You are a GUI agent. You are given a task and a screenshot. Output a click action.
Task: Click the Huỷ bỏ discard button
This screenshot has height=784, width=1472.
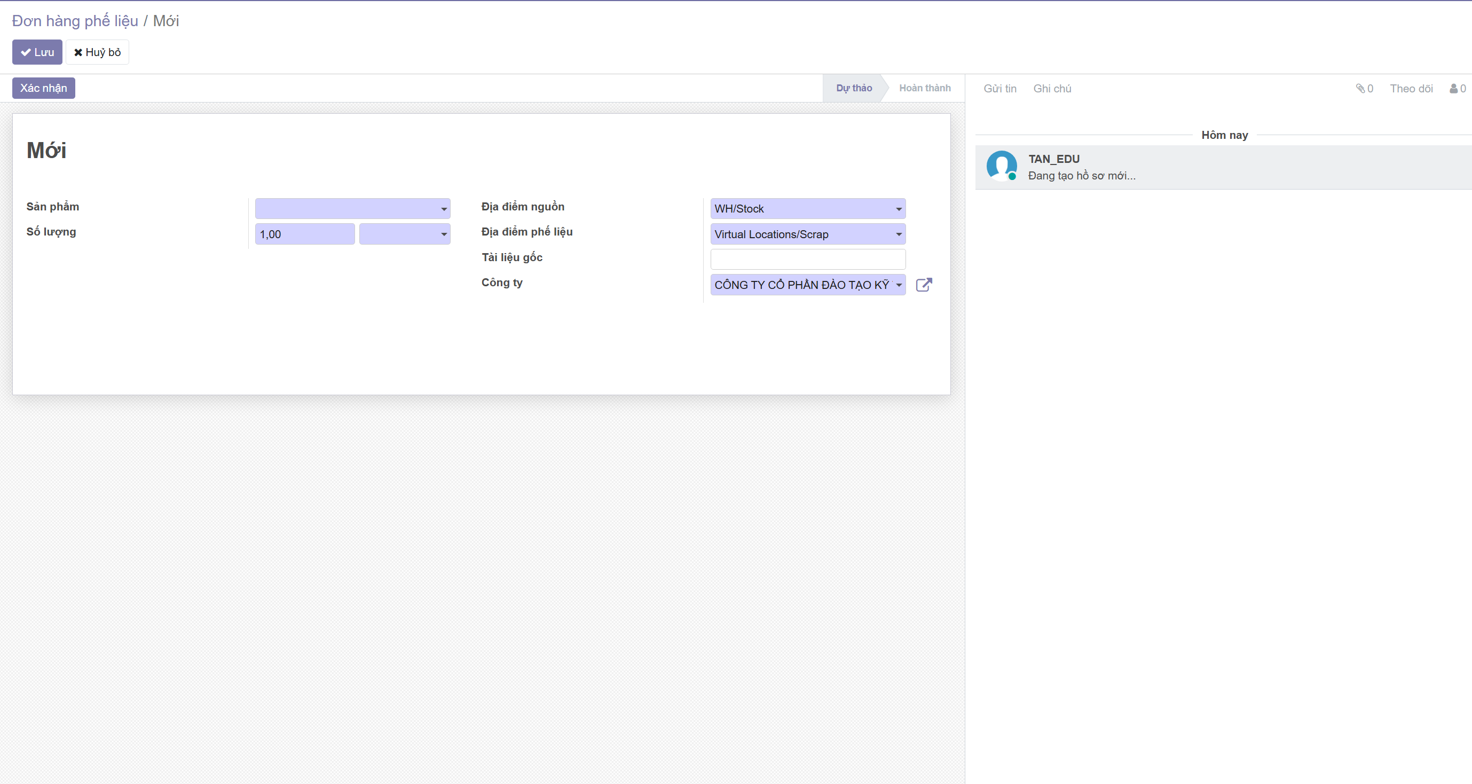(x=97, y=52)
